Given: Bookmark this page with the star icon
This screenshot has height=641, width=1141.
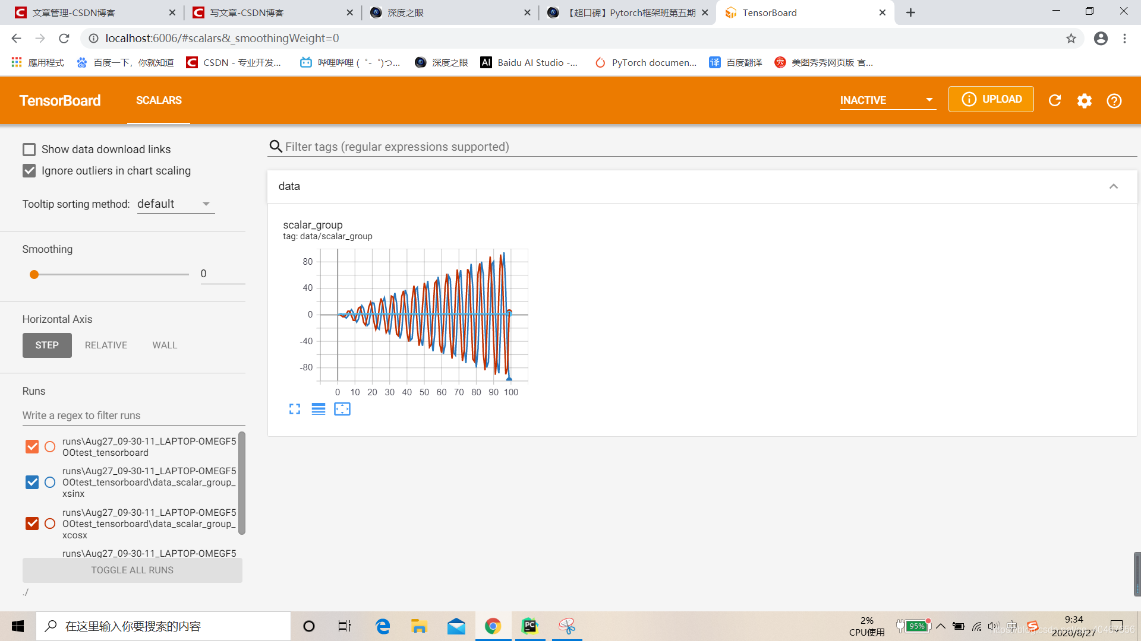Looking at the screenshot, I should coord(1071,39).
